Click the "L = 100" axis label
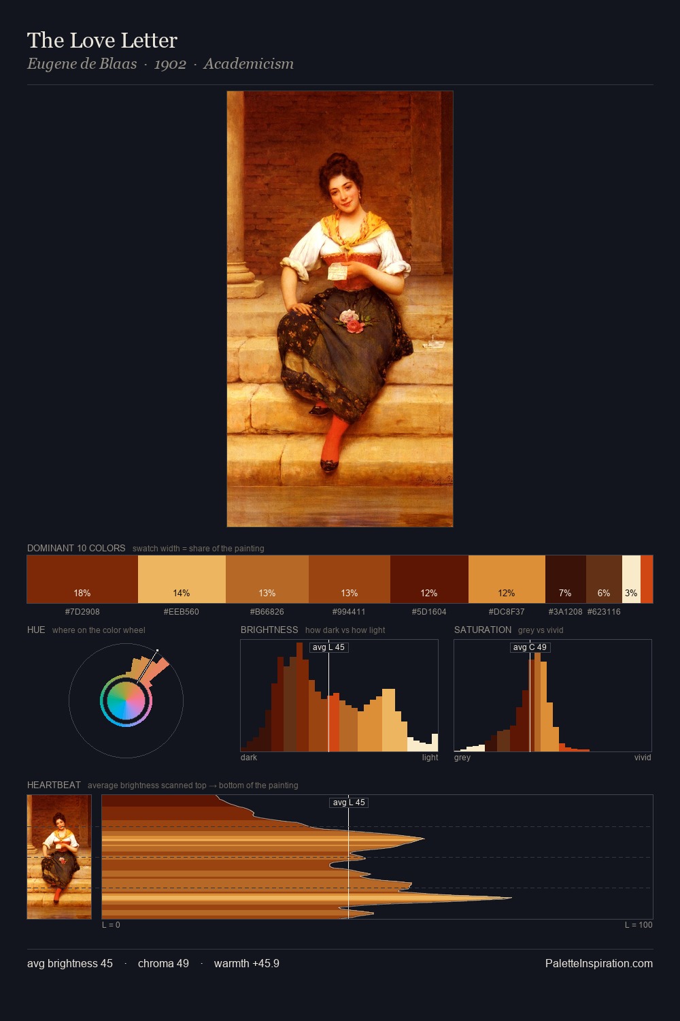 [639, 925]
